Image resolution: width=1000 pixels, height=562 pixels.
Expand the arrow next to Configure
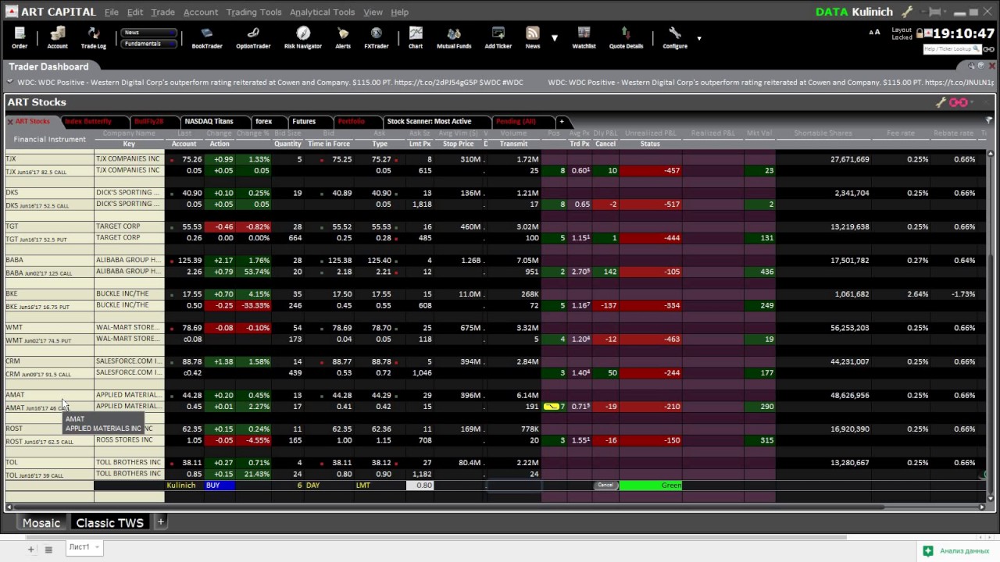pyautogui.click(x=699, y=37)
